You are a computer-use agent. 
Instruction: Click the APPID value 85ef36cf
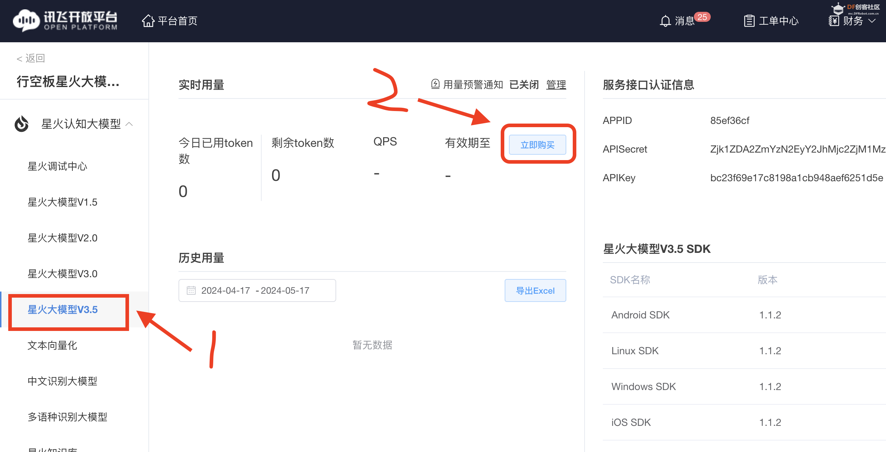tap(730, 120)
